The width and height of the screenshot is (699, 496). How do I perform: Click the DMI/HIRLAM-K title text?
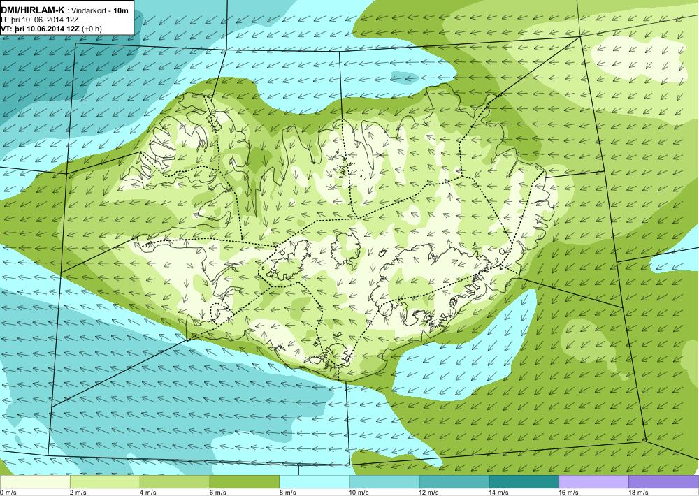(34, 10)
